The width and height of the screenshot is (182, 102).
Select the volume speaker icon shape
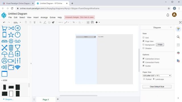[x=4, y=67]
